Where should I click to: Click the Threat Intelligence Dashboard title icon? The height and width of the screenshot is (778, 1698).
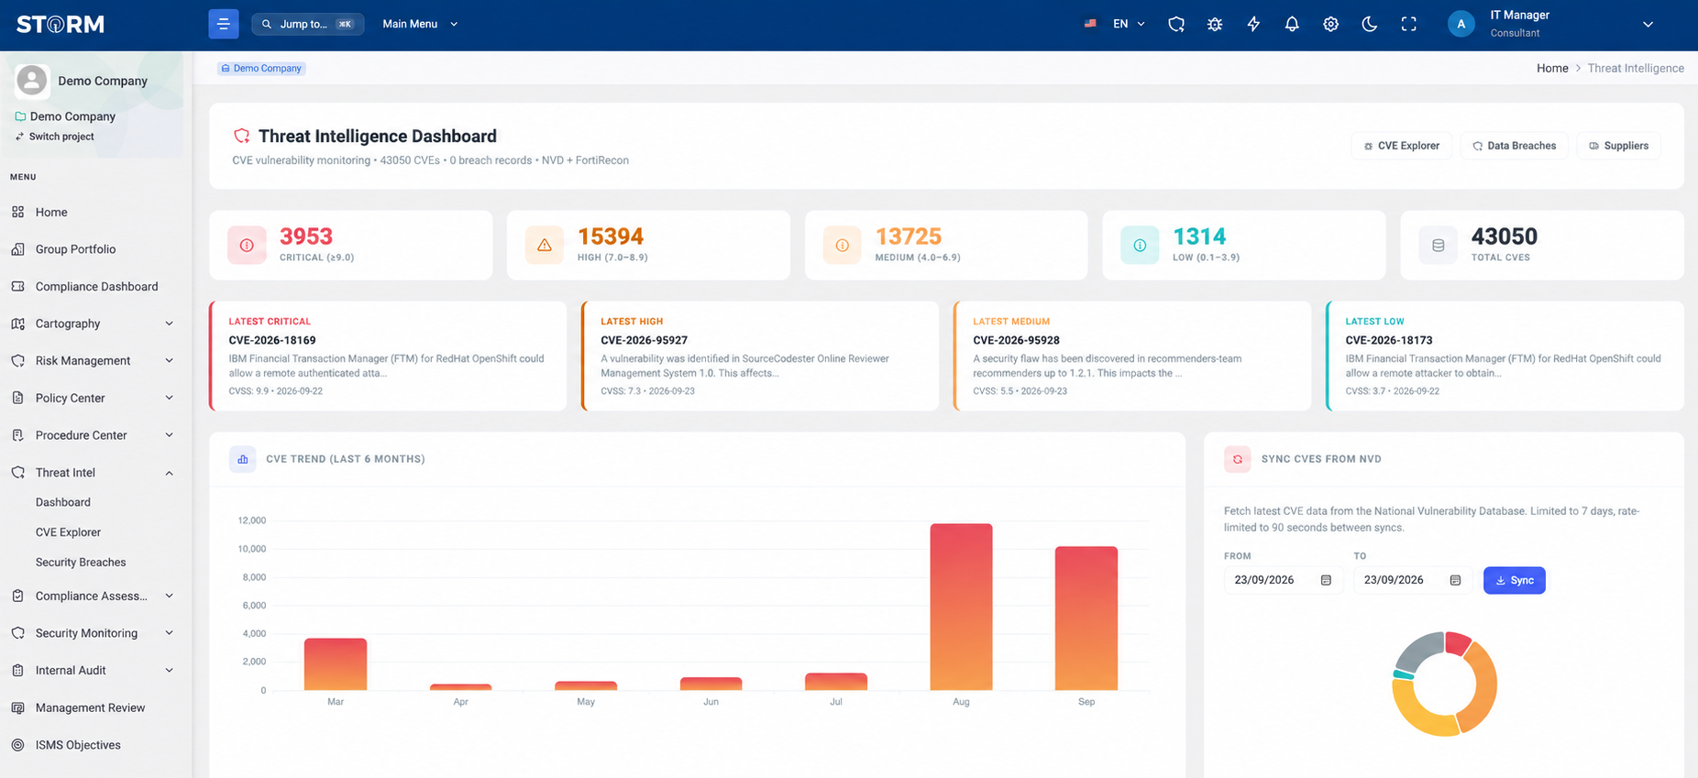coord(242,136)
